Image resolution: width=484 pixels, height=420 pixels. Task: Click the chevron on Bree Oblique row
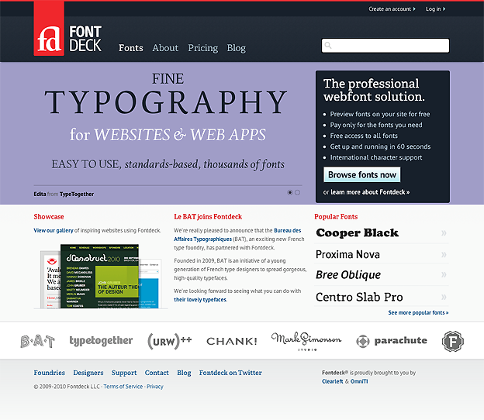click(x=444, y=274)
